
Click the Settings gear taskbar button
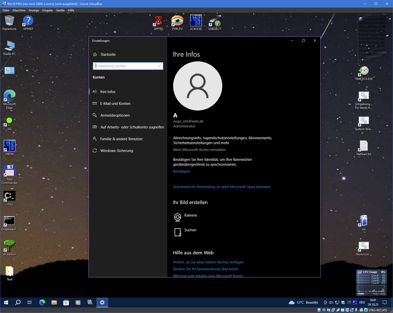pyautogui.click(x=102, y=302)
